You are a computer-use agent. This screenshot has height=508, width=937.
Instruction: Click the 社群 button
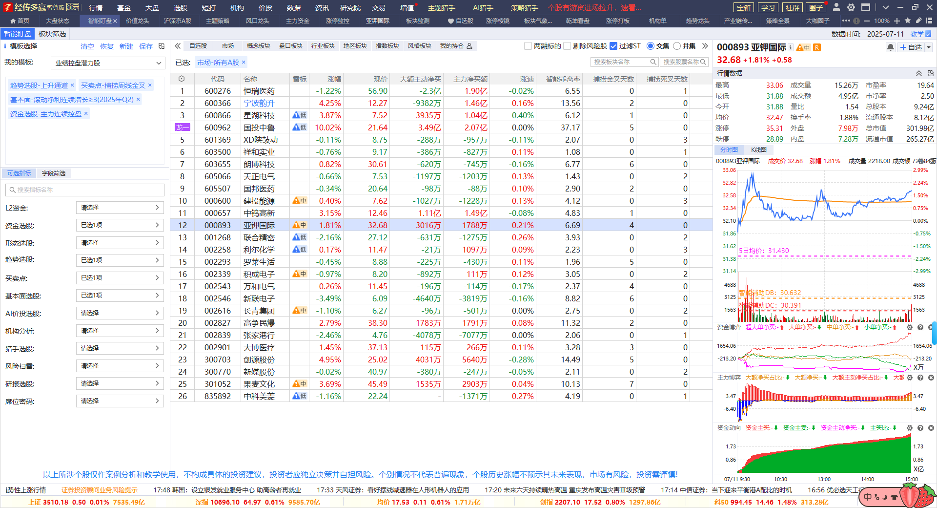[793, 7]
